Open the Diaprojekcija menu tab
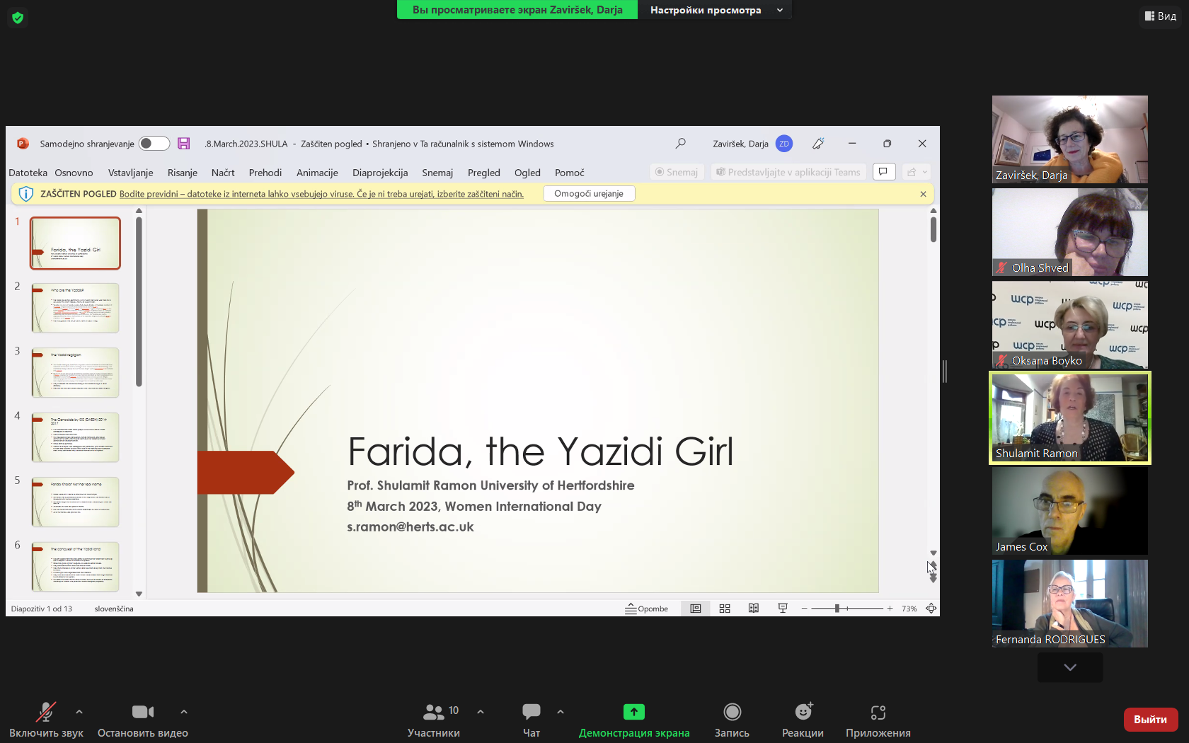This screenshot has width=1189, height=743. [380, 173]
